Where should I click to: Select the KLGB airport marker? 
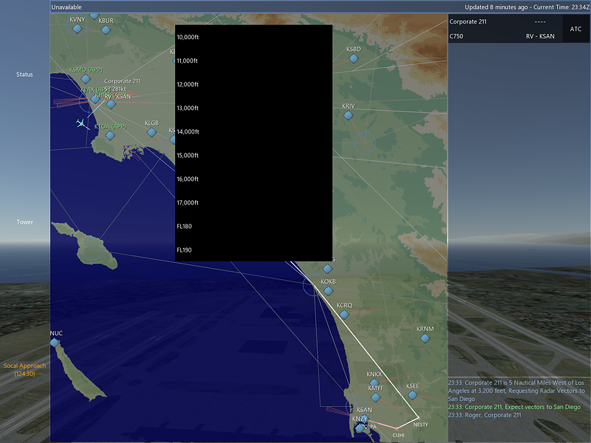click(x=152, y=132)
